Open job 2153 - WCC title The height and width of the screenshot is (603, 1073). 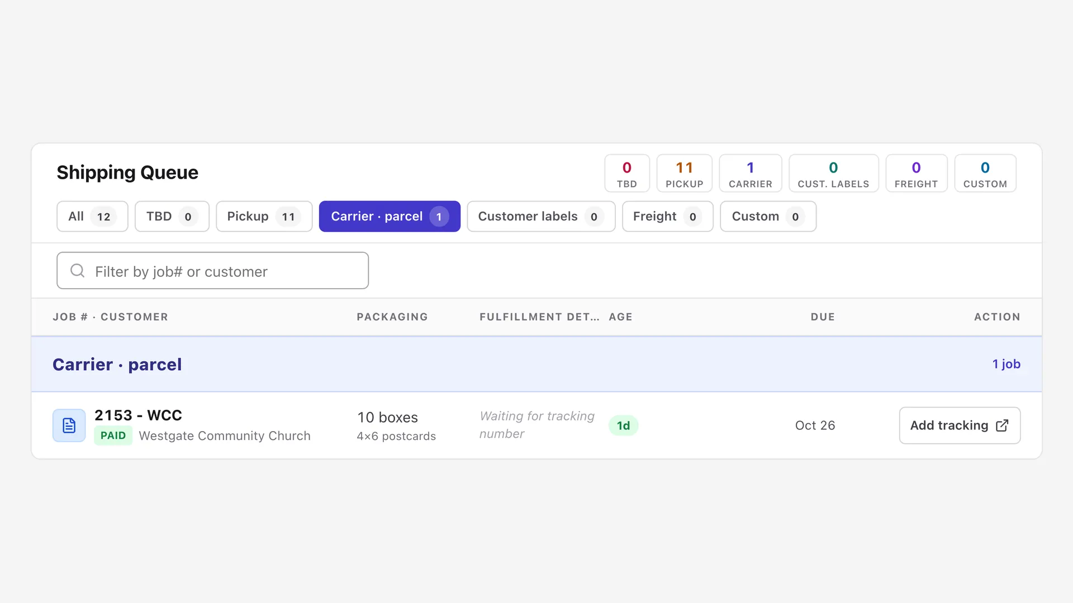click(138, 415)
